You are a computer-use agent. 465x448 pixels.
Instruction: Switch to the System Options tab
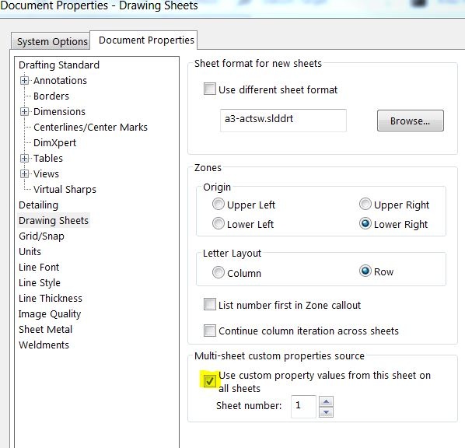pos(51,41)
